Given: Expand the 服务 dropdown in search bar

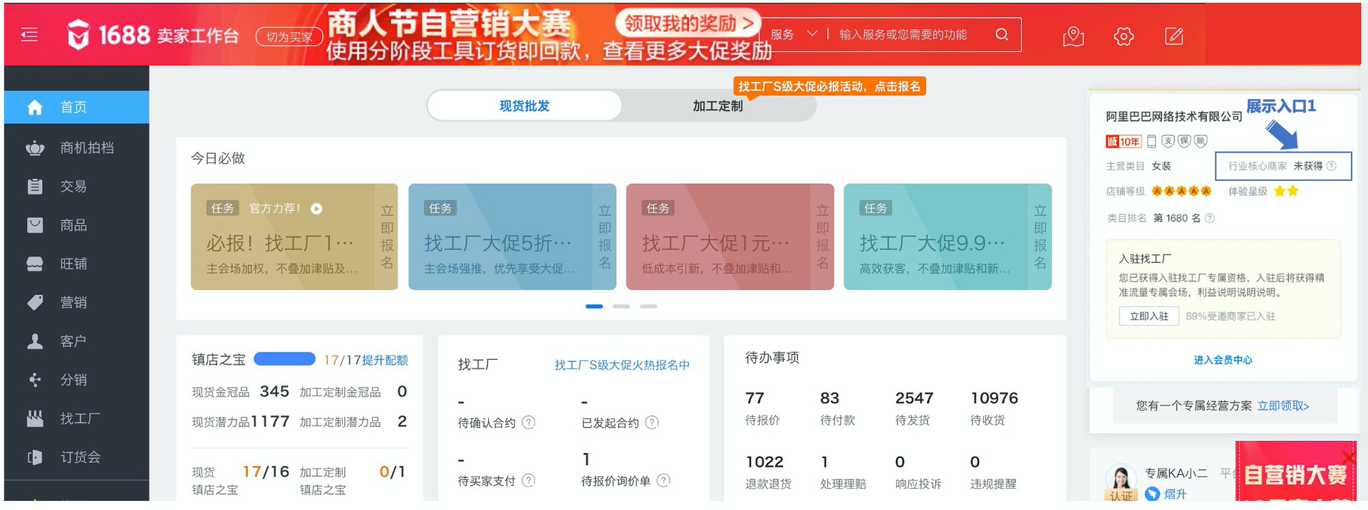Looking at the screenshot, I should (x=793, y=34).
